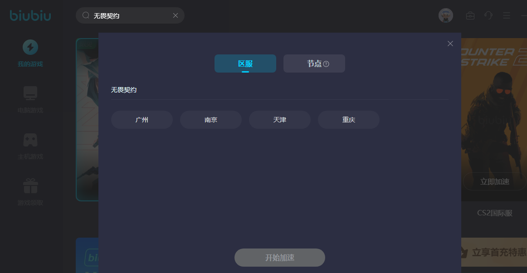This screenshot has height=273, width=527.
Task: Open 主机游戏 in the sidebar
Action: (x=30, y=146)
